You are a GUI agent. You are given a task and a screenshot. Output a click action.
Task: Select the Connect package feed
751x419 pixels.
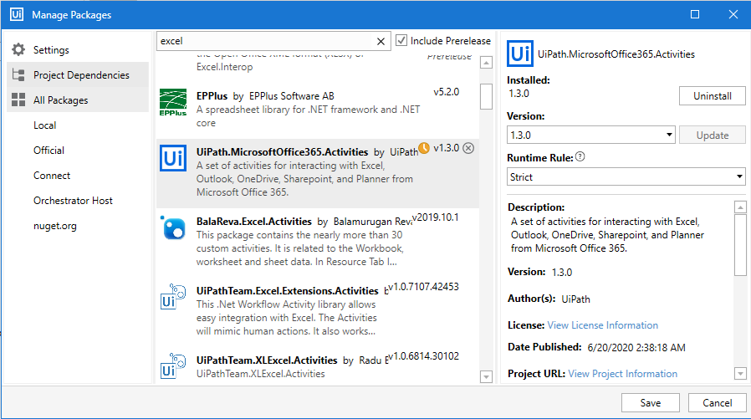pyautogui.click(x=52, y=176)
